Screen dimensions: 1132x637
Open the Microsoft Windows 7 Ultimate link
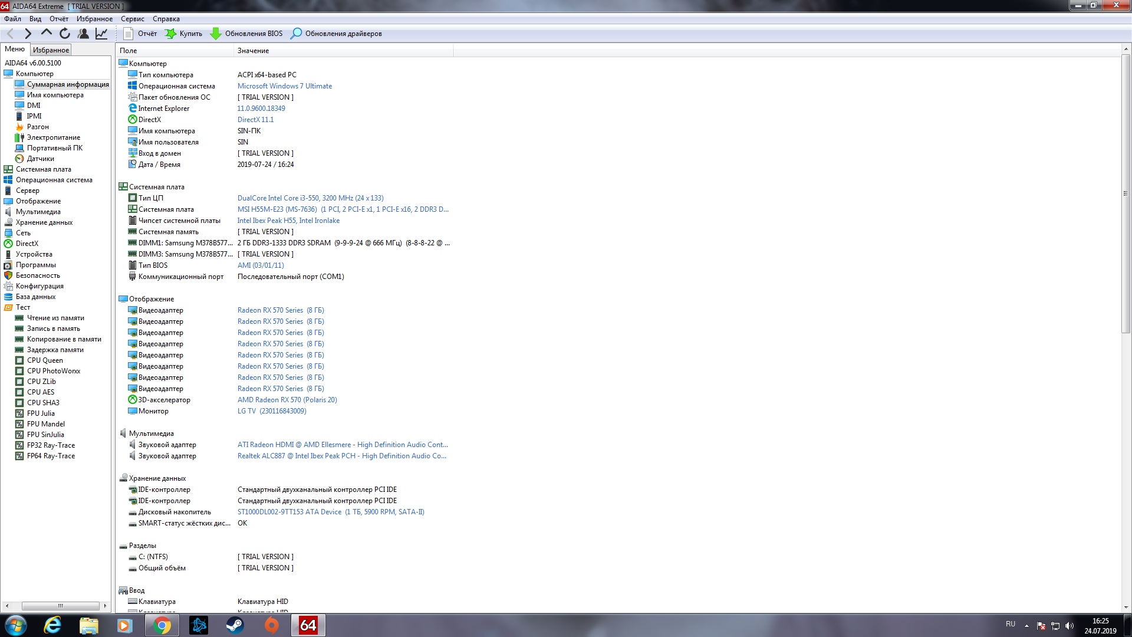284,86
